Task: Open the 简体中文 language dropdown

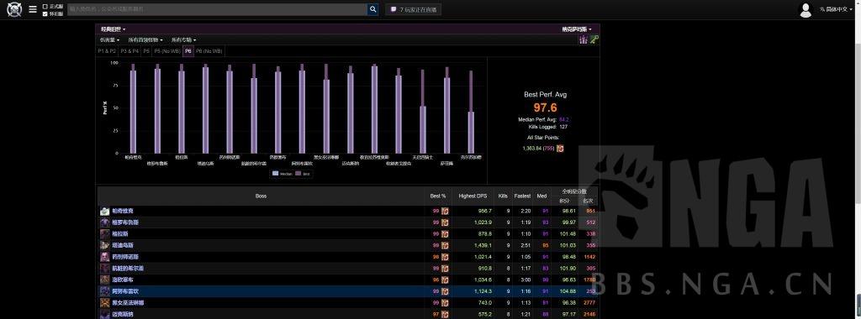Action: pos(837,9)
